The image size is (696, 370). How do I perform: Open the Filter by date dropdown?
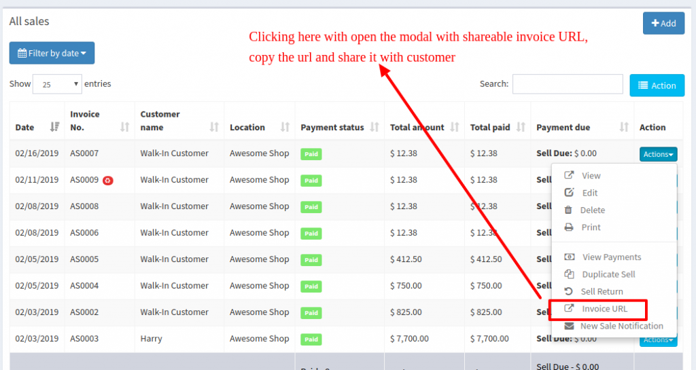tap(52, 53)
